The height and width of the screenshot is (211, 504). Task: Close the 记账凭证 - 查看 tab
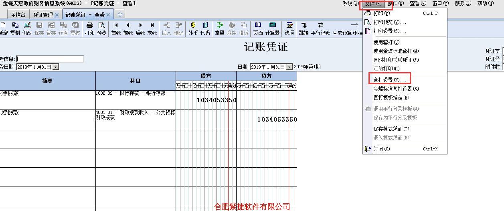tap(108, 15)
